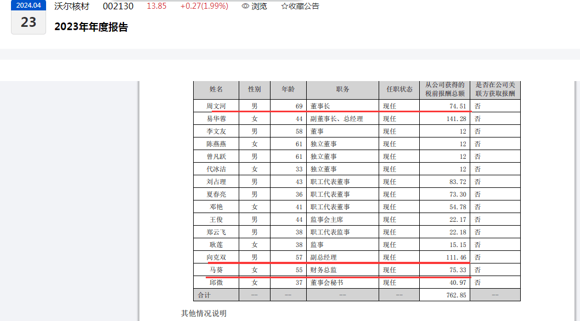Click the 合计 total row label
The image size is (580, 321).
[204, 295]
